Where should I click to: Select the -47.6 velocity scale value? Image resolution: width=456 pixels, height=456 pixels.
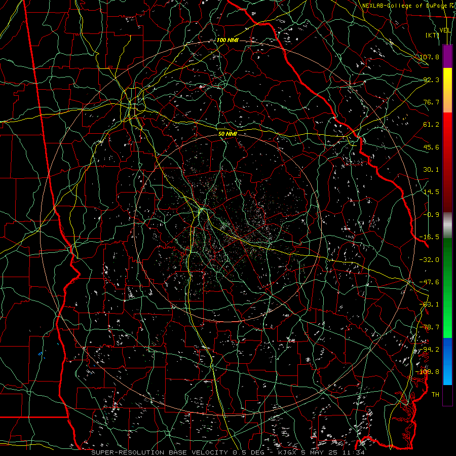pyautogui.click(x=429, y=282)
